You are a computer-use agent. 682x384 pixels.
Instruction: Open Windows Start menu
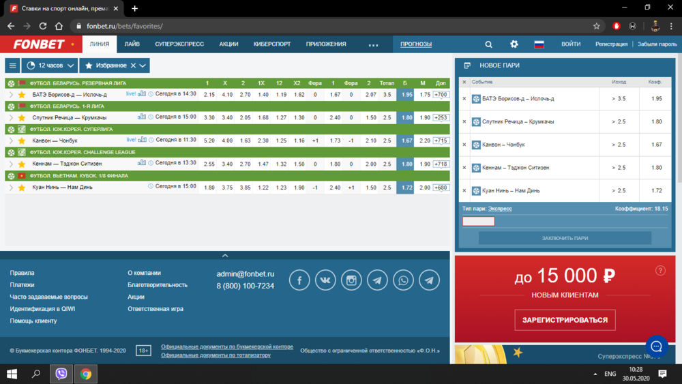pos(12,374)
